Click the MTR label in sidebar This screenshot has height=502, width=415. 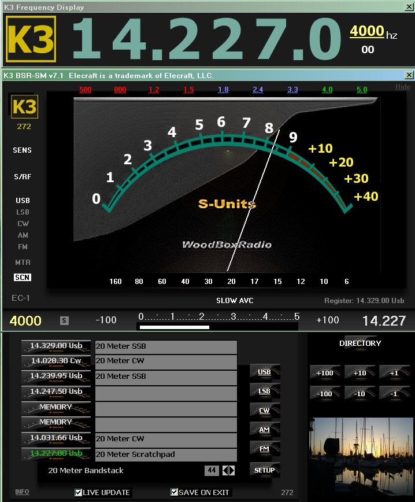[x=23, y=262]
